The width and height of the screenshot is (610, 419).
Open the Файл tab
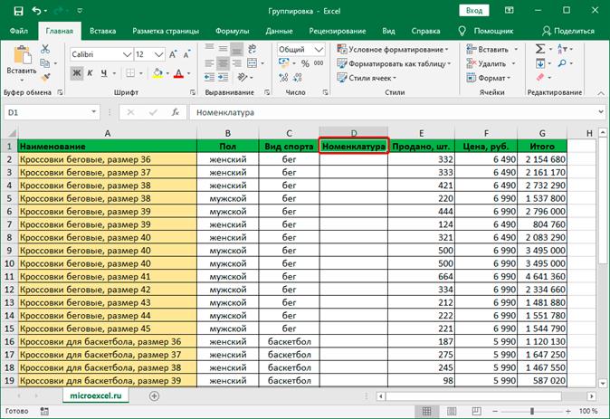click(x=19, y=31)
